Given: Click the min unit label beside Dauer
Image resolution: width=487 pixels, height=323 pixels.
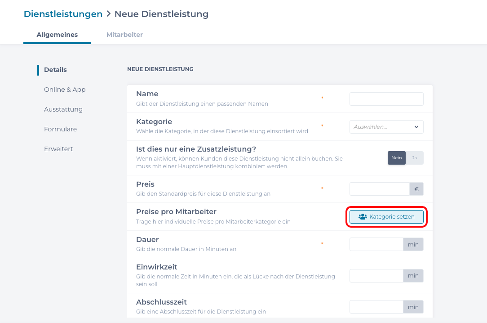Looking at the screenshot, I should point(413,244).
